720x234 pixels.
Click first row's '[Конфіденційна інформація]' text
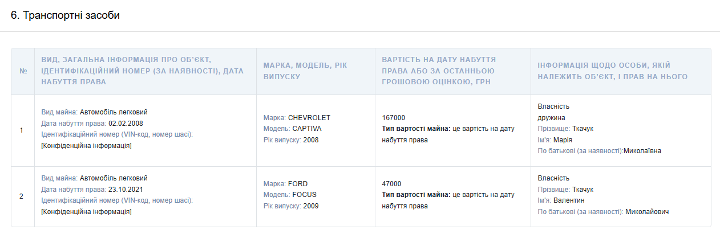[x=87, y=146]
